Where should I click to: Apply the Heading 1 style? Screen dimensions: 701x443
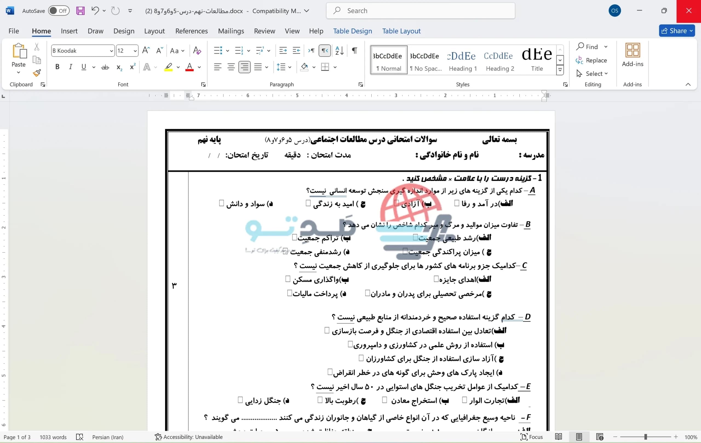point(462,60)
